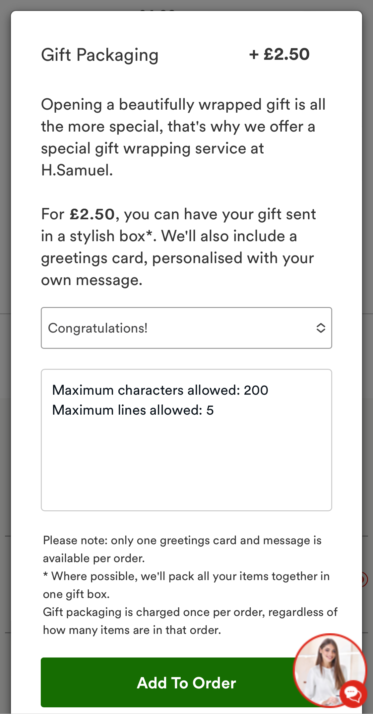Click the + £2.50 price label
The image size is (373, 714).
point(279,54)
